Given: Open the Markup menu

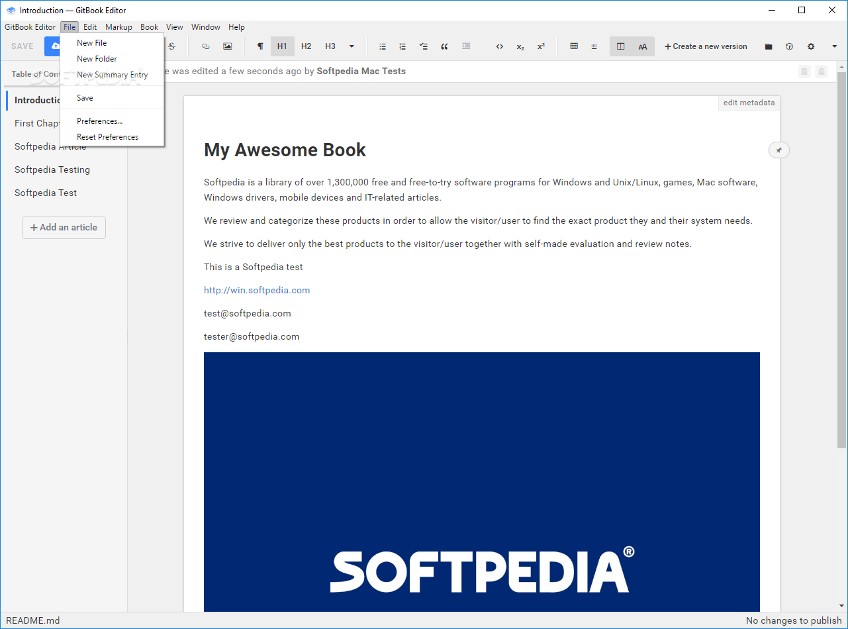Looking at the screenshot, I should (118, 27).
